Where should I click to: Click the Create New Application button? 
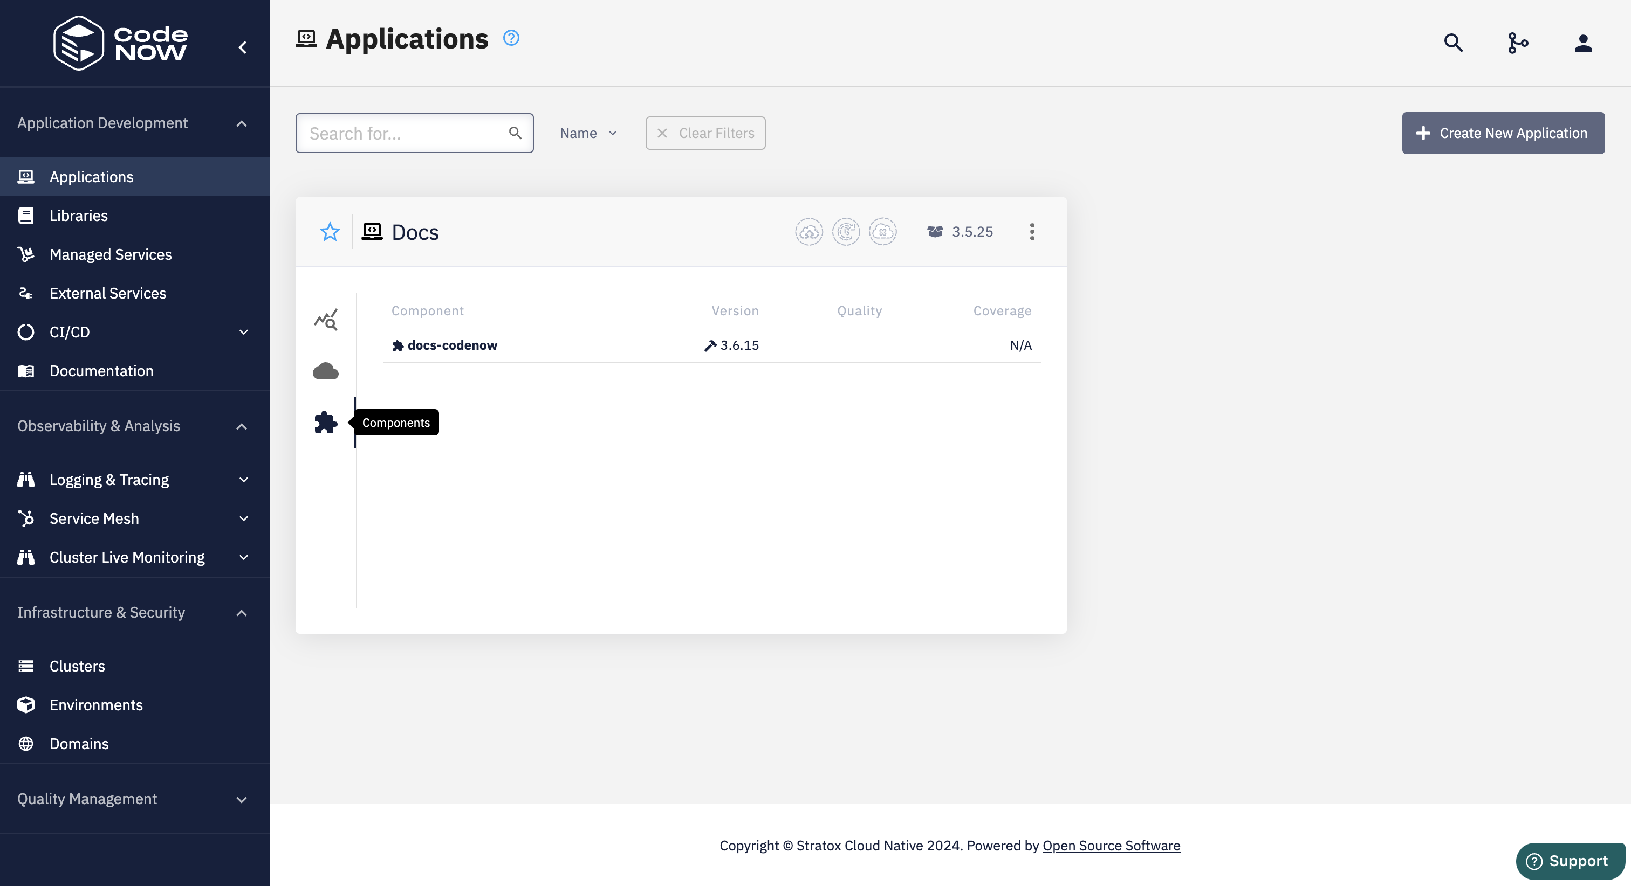(x=1503, y=132)
